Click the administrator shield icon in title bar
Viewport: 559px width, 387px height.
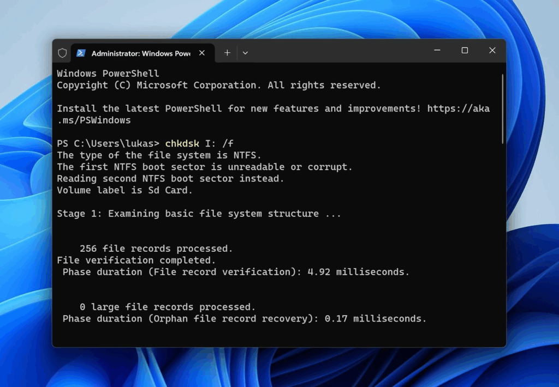(x=62, y=53)
